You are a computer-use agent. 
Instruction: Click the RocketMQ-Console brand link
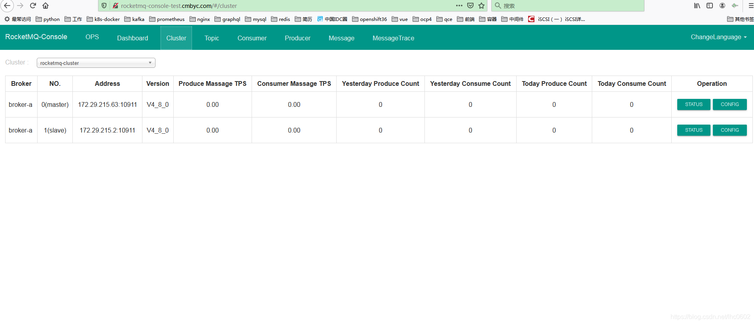click(36, 37)
